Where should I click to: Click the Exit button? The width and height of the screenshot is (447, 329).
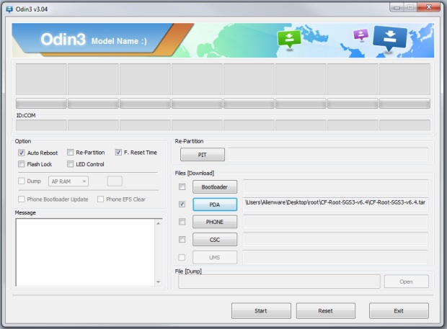click(399, 311)
